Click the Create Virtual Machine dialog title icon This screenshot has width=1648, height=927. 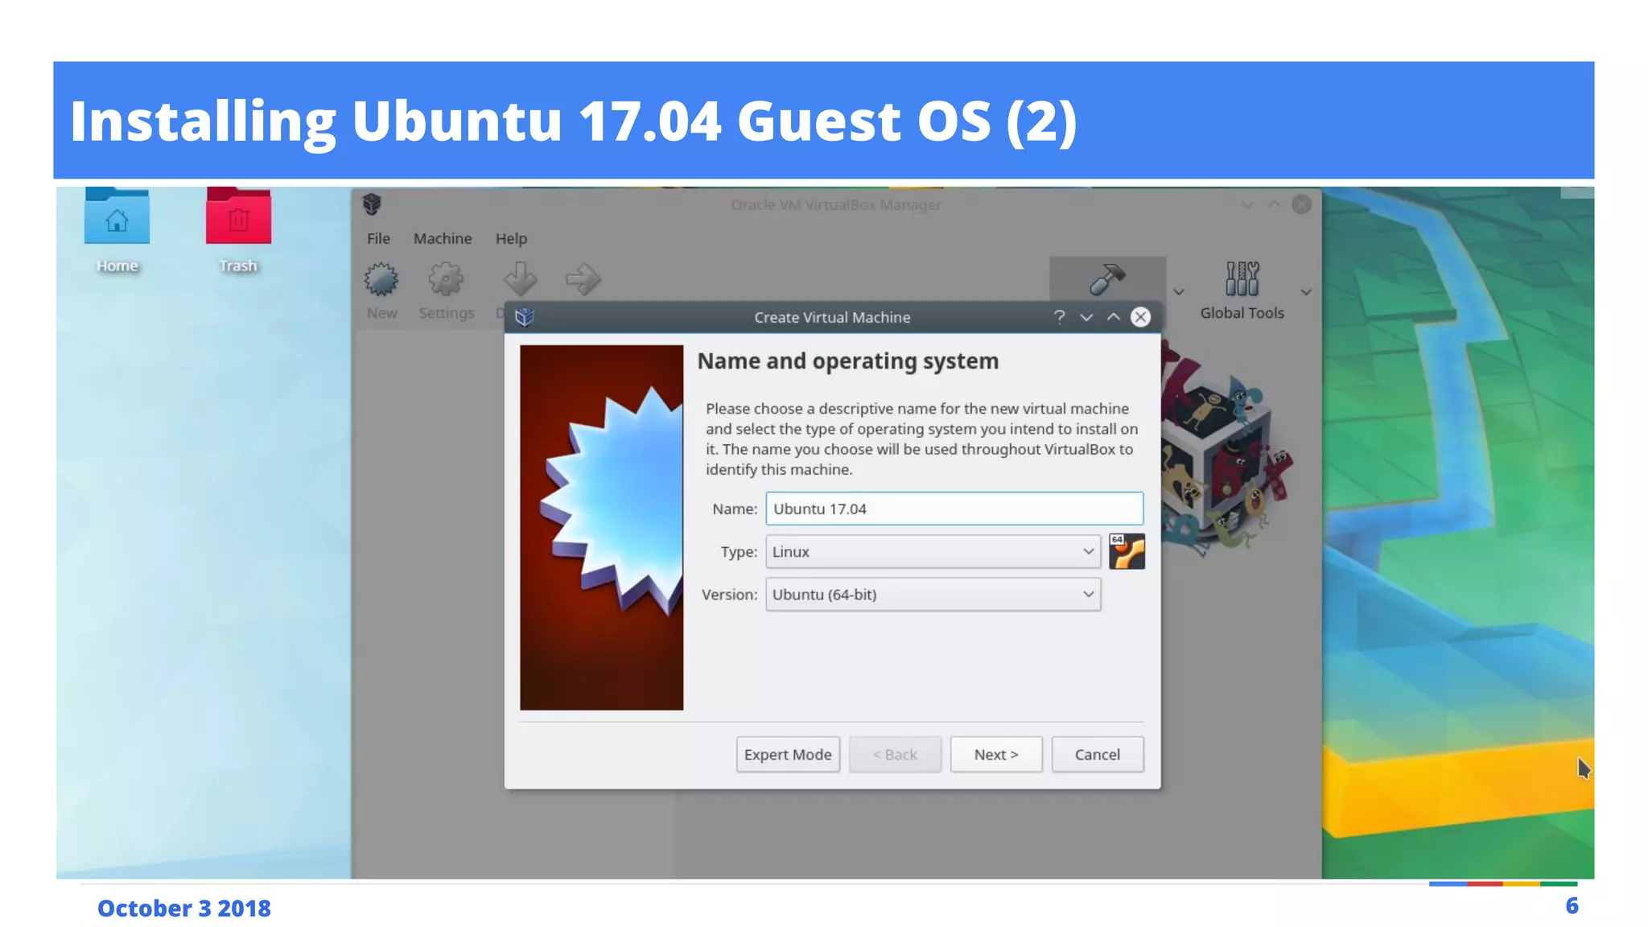tap(525, 317)
